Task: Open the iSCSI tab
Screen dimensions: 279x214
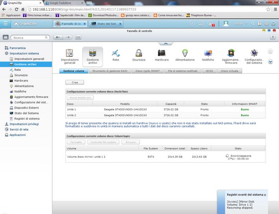Action: 209,71
